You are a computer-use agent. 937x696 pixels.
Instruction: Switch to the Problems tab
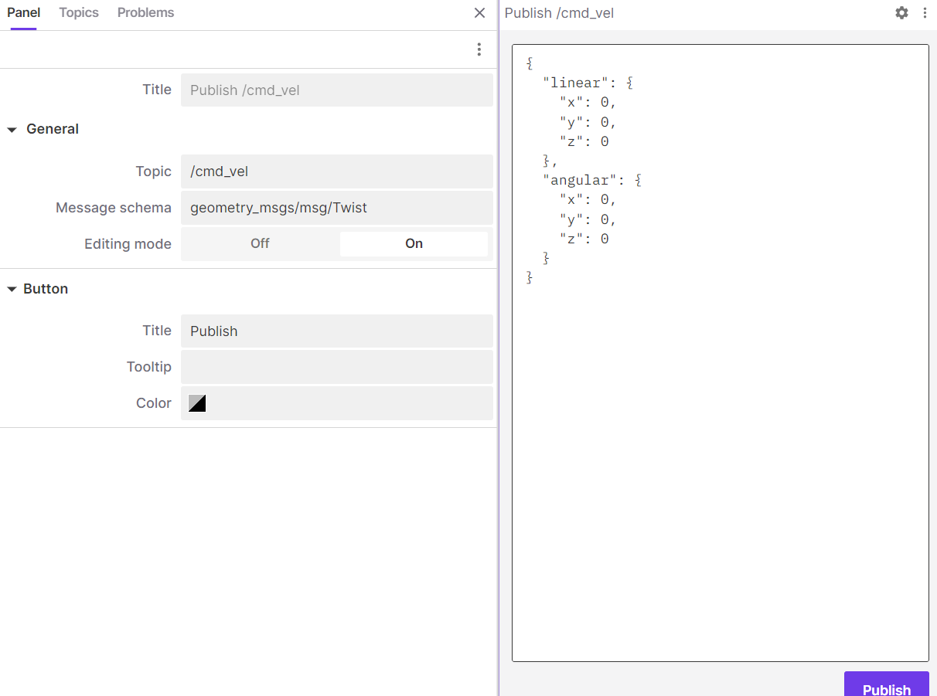145,13
